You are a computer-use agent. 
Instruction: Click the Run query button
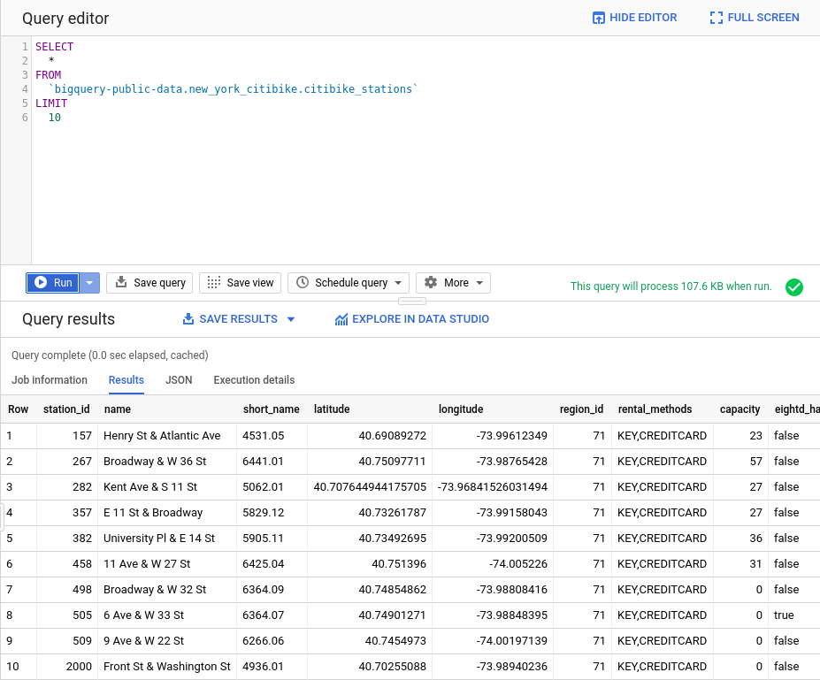(x=53, y=283)
